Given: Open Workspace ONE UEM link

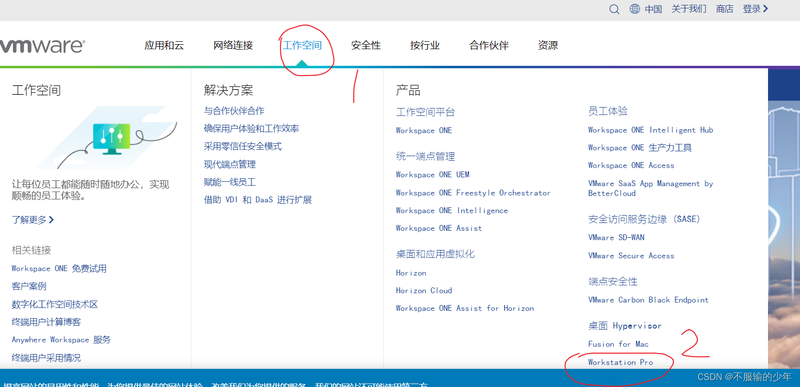Looking at the screenshot, I should coord(432,175).
